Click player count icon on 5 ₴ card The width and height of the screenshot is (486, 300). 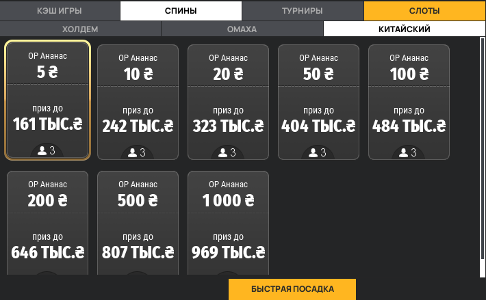(x=42, y=152)
